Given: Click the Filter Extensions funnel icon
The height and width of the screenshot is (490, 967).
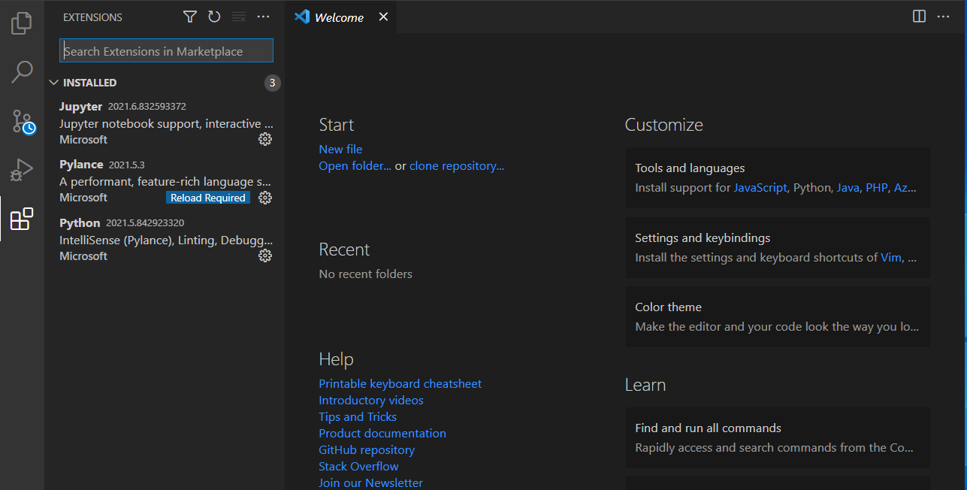Looking at the screenshot, I should (x=190, y=17).
